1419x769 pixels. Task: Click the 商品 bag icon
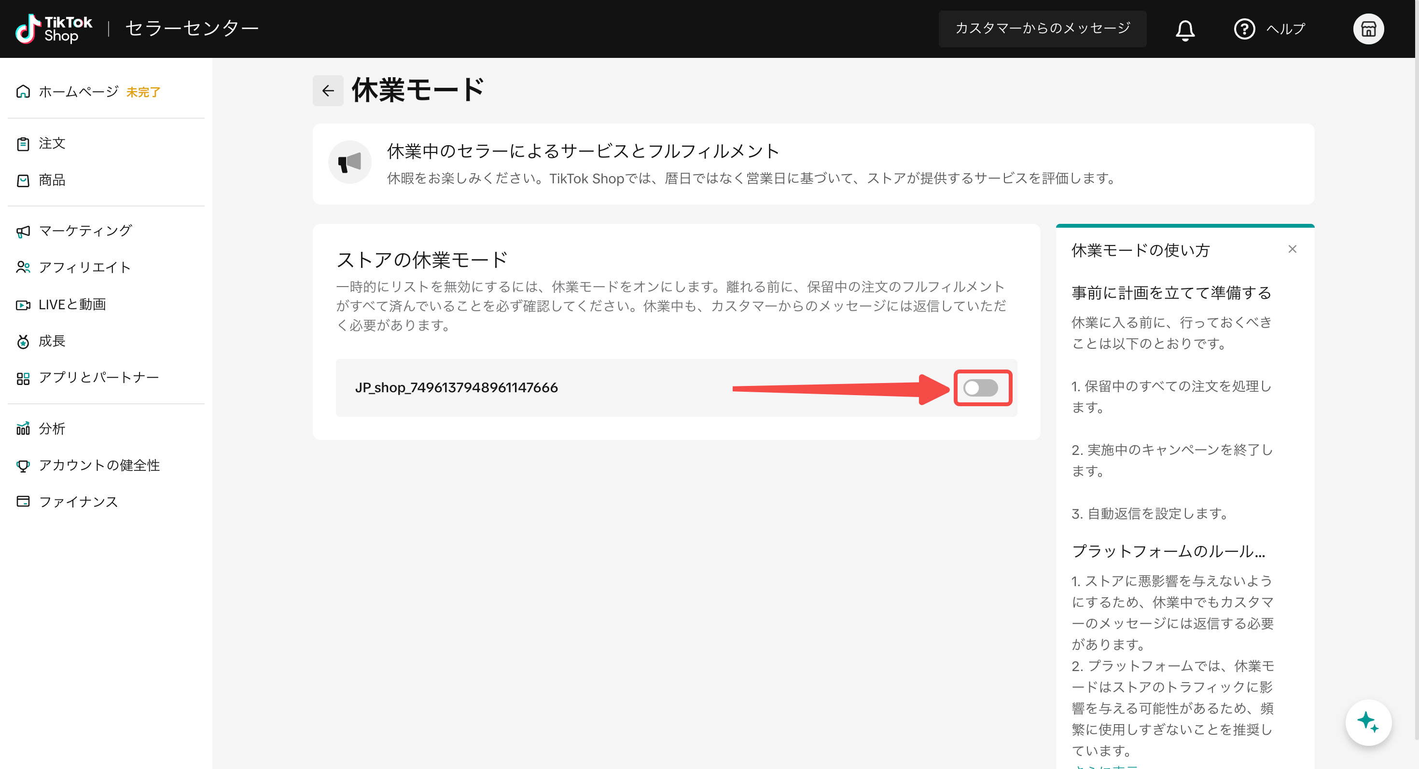(23, 180)
